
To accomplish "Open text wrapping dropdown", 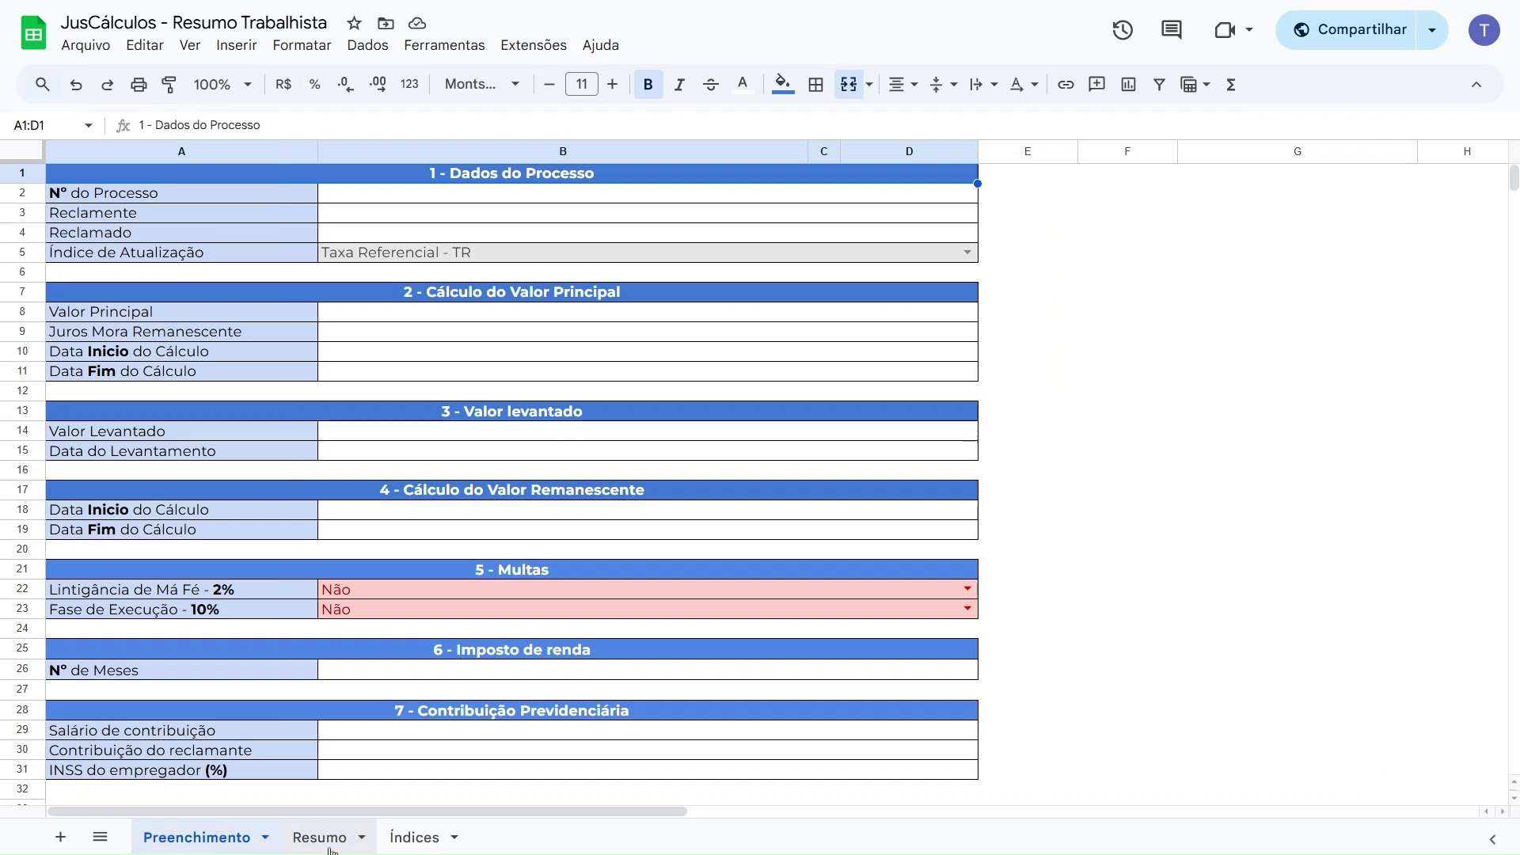I will pyautogui.click(x=984, y=84).
